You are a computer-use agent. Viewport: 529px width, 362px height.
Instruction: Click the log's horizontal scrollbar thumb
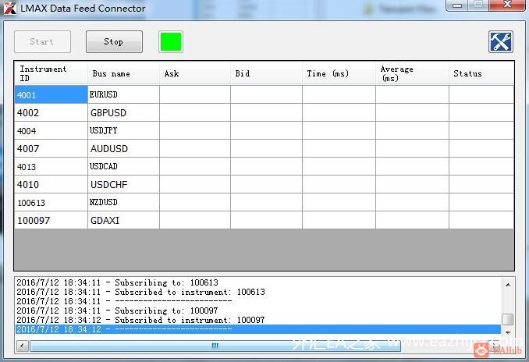215,346
